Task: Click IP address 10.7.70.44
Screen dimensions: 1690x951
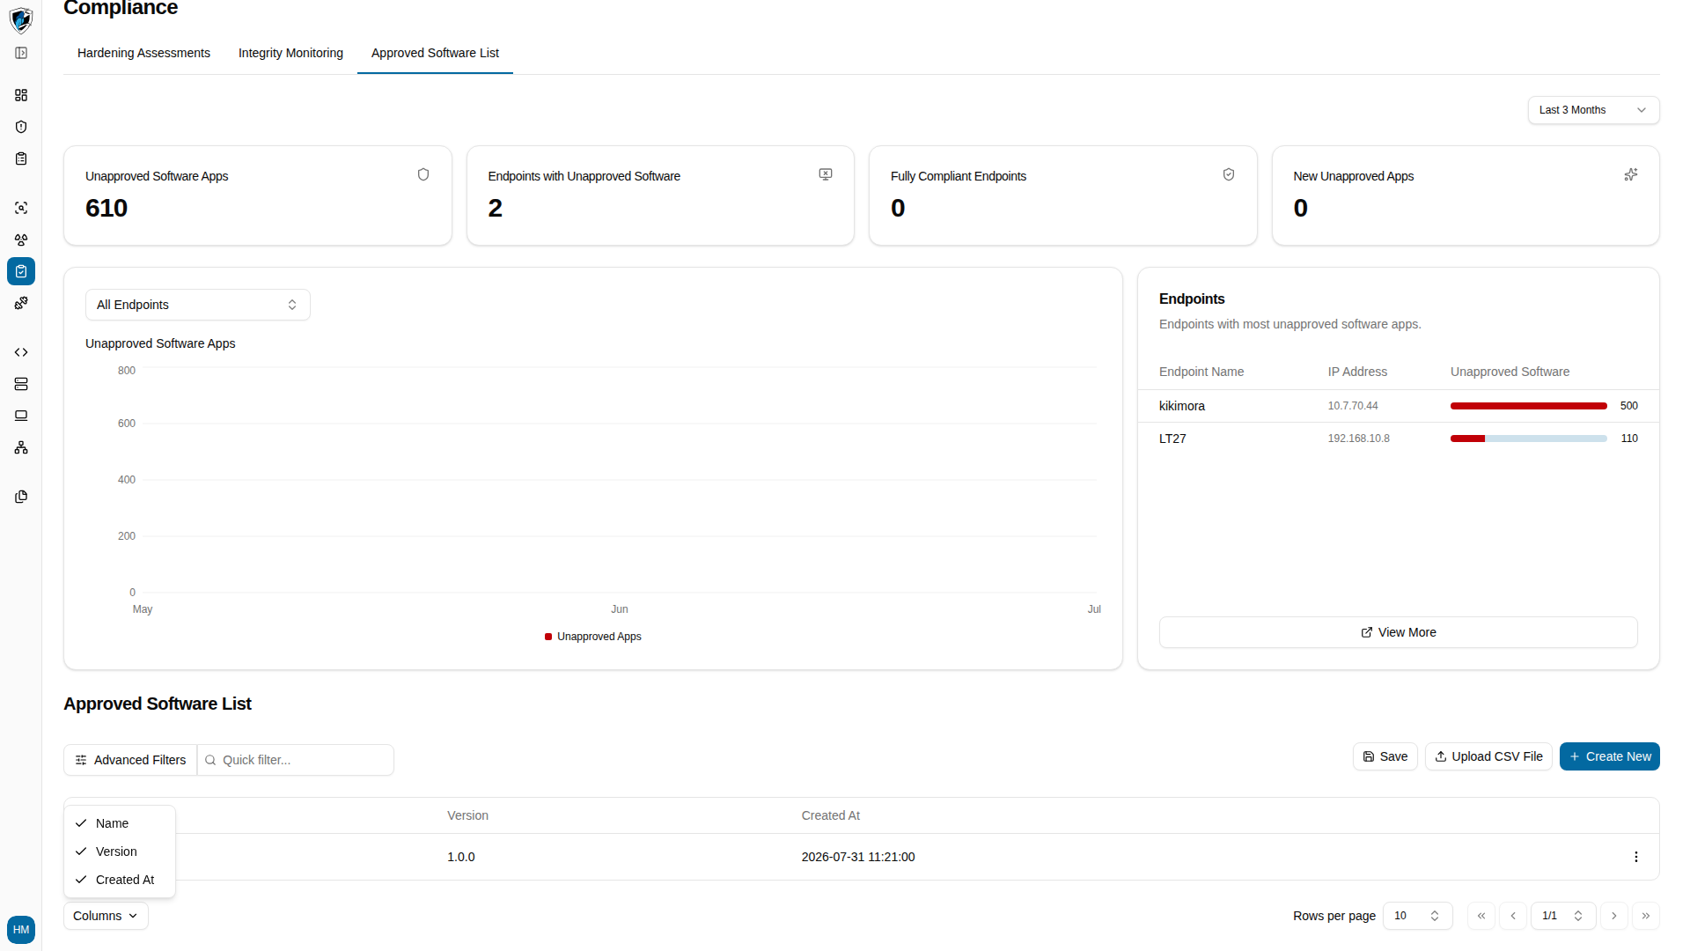Action: tap(1353, 406)
